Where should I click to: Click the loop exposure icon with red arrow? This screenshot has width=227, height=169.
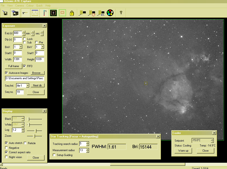(91, 13)
